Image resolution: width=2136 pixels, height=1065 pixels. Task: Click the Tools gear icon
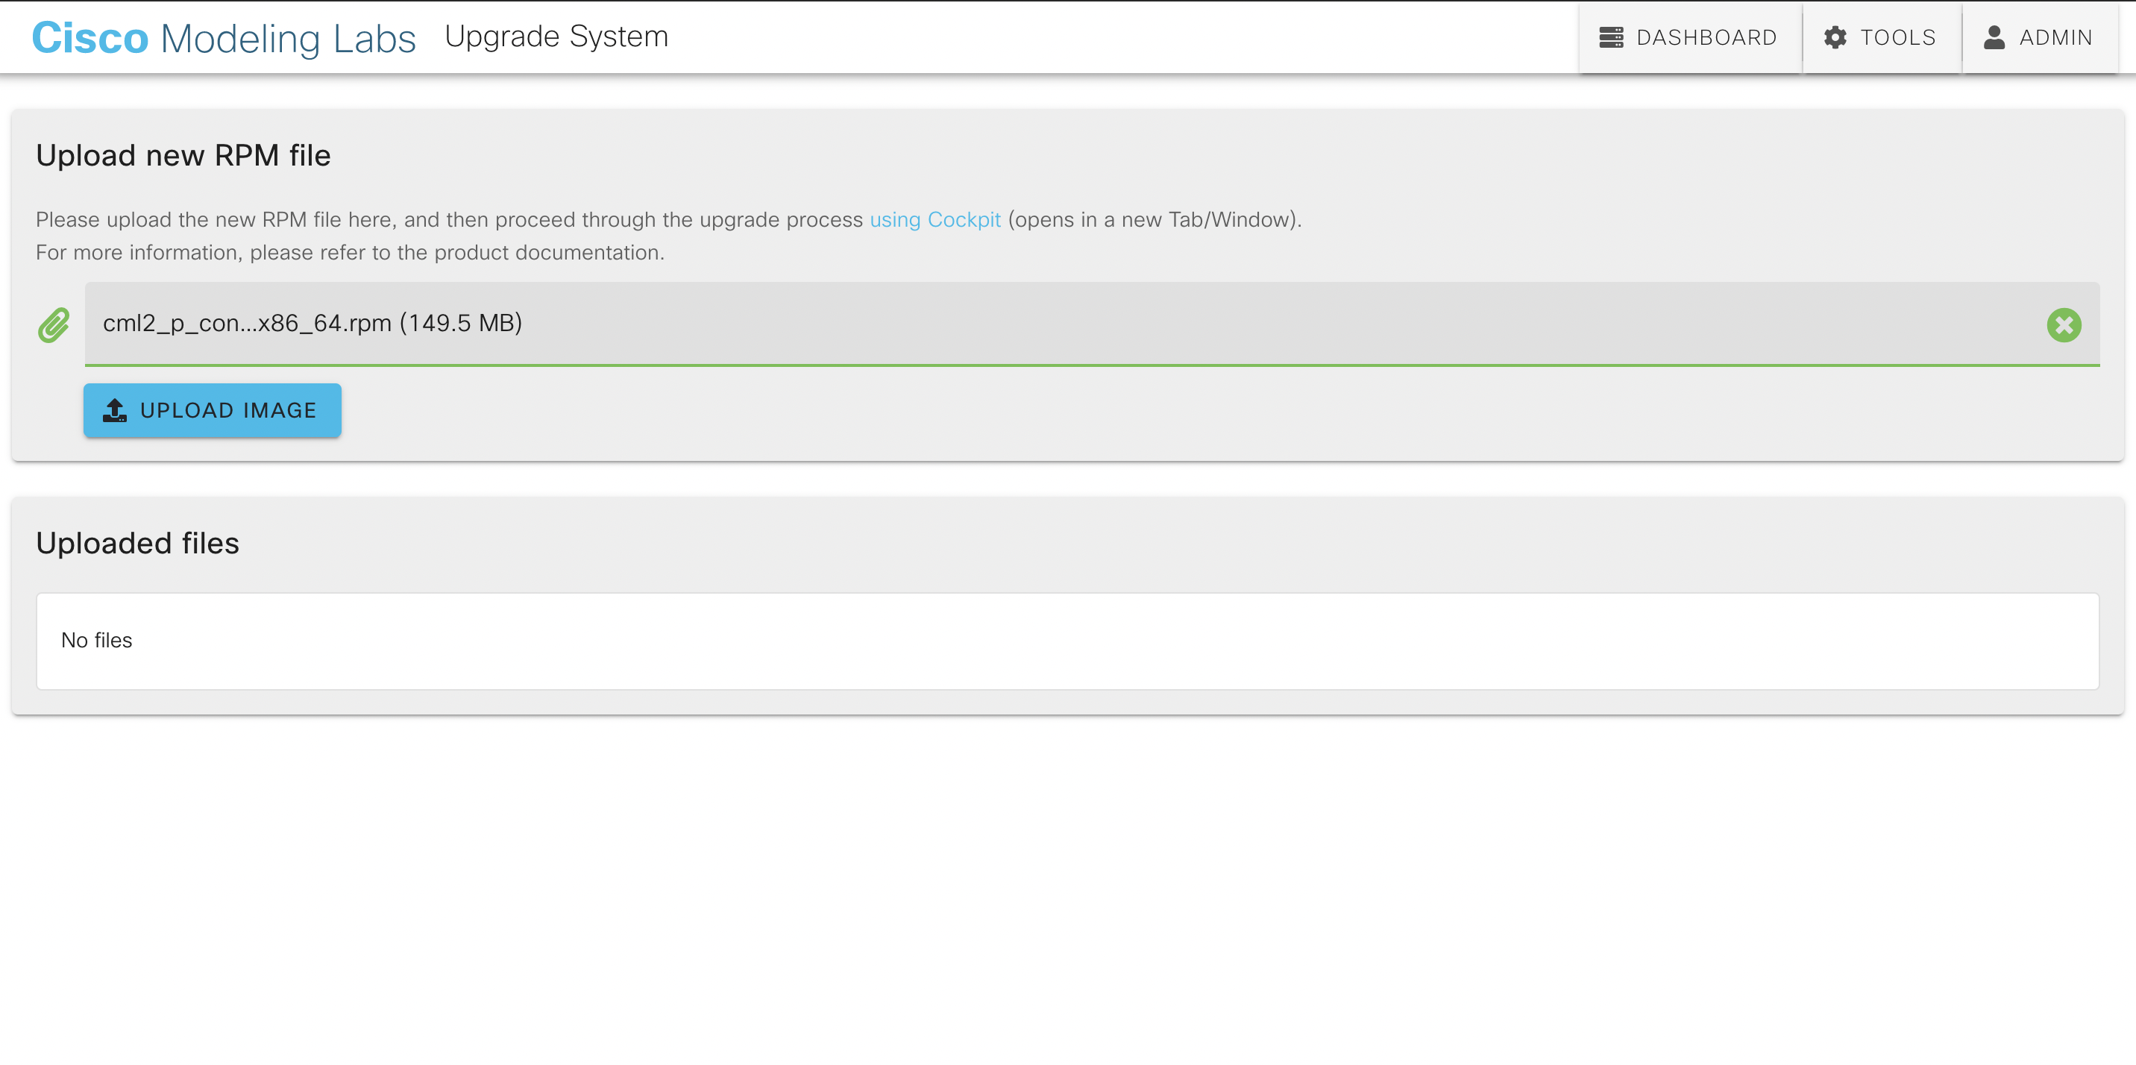tap(1835, 37)
